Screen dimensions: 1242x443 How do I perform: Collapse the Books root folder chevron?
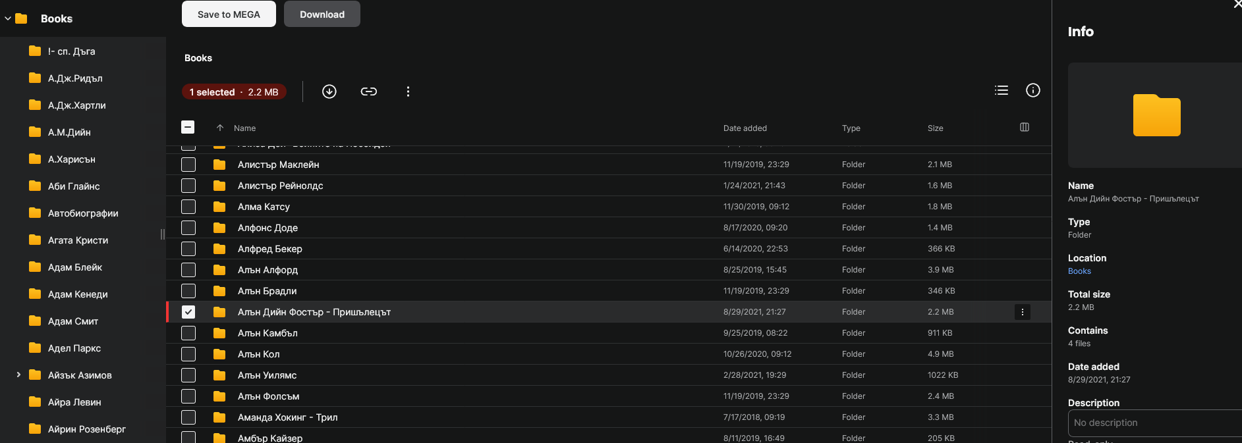click(8, 18)
